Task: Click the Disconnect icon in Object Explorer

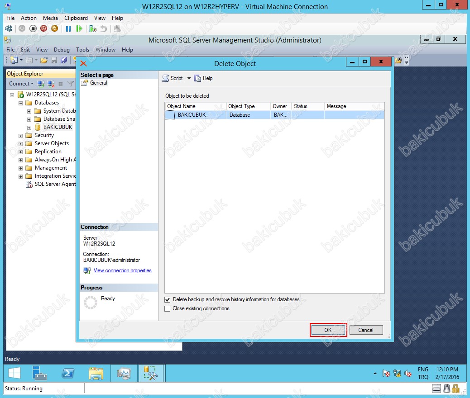Action: tap(51, 84)
